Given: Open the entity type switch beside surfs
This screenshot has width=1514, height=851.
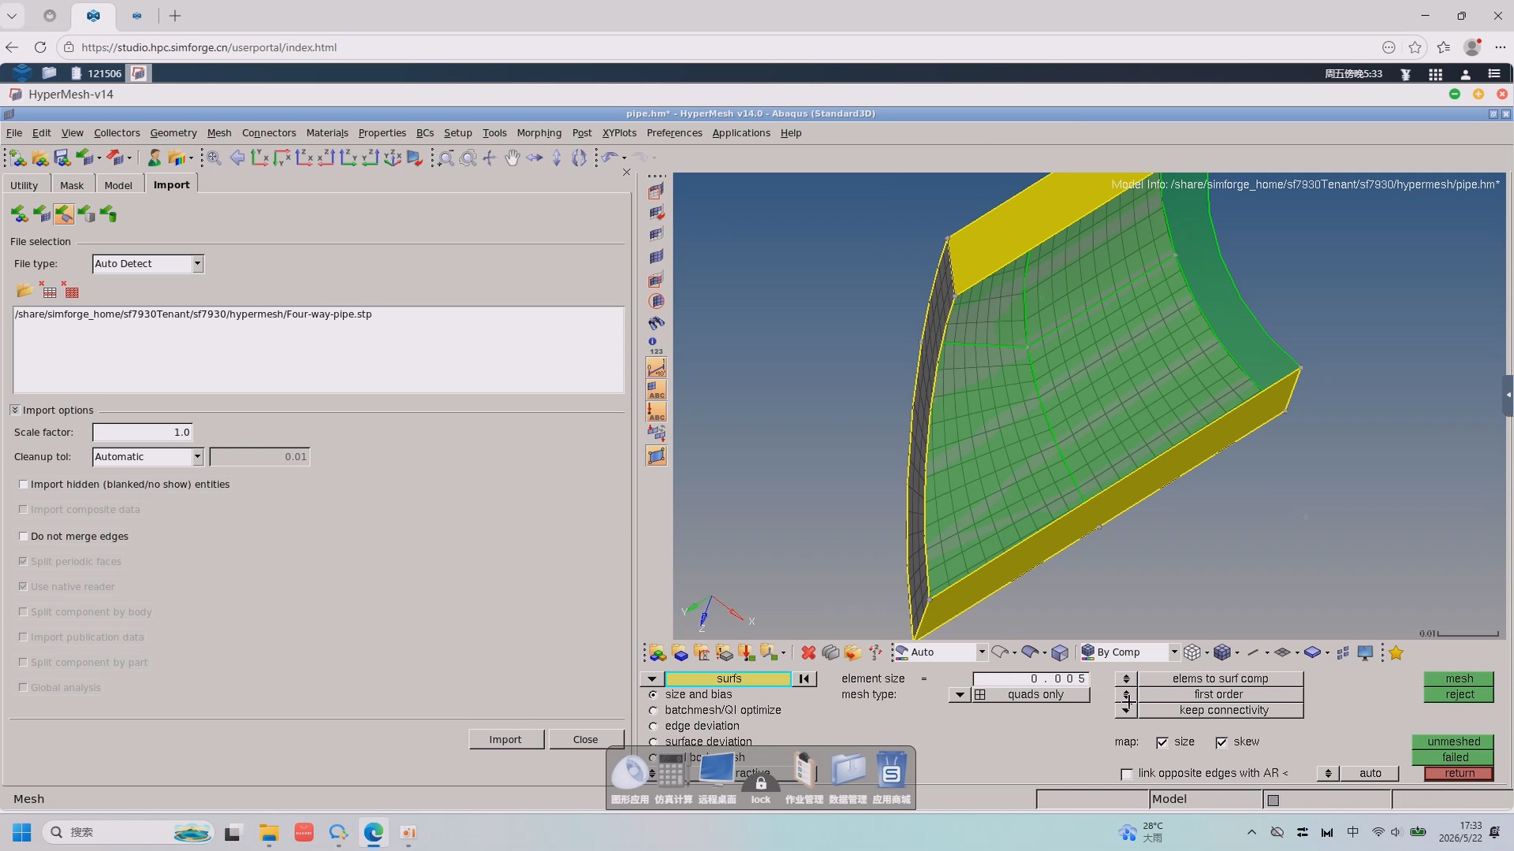Looking at the screenshot, I should click(x=651, y=678).
